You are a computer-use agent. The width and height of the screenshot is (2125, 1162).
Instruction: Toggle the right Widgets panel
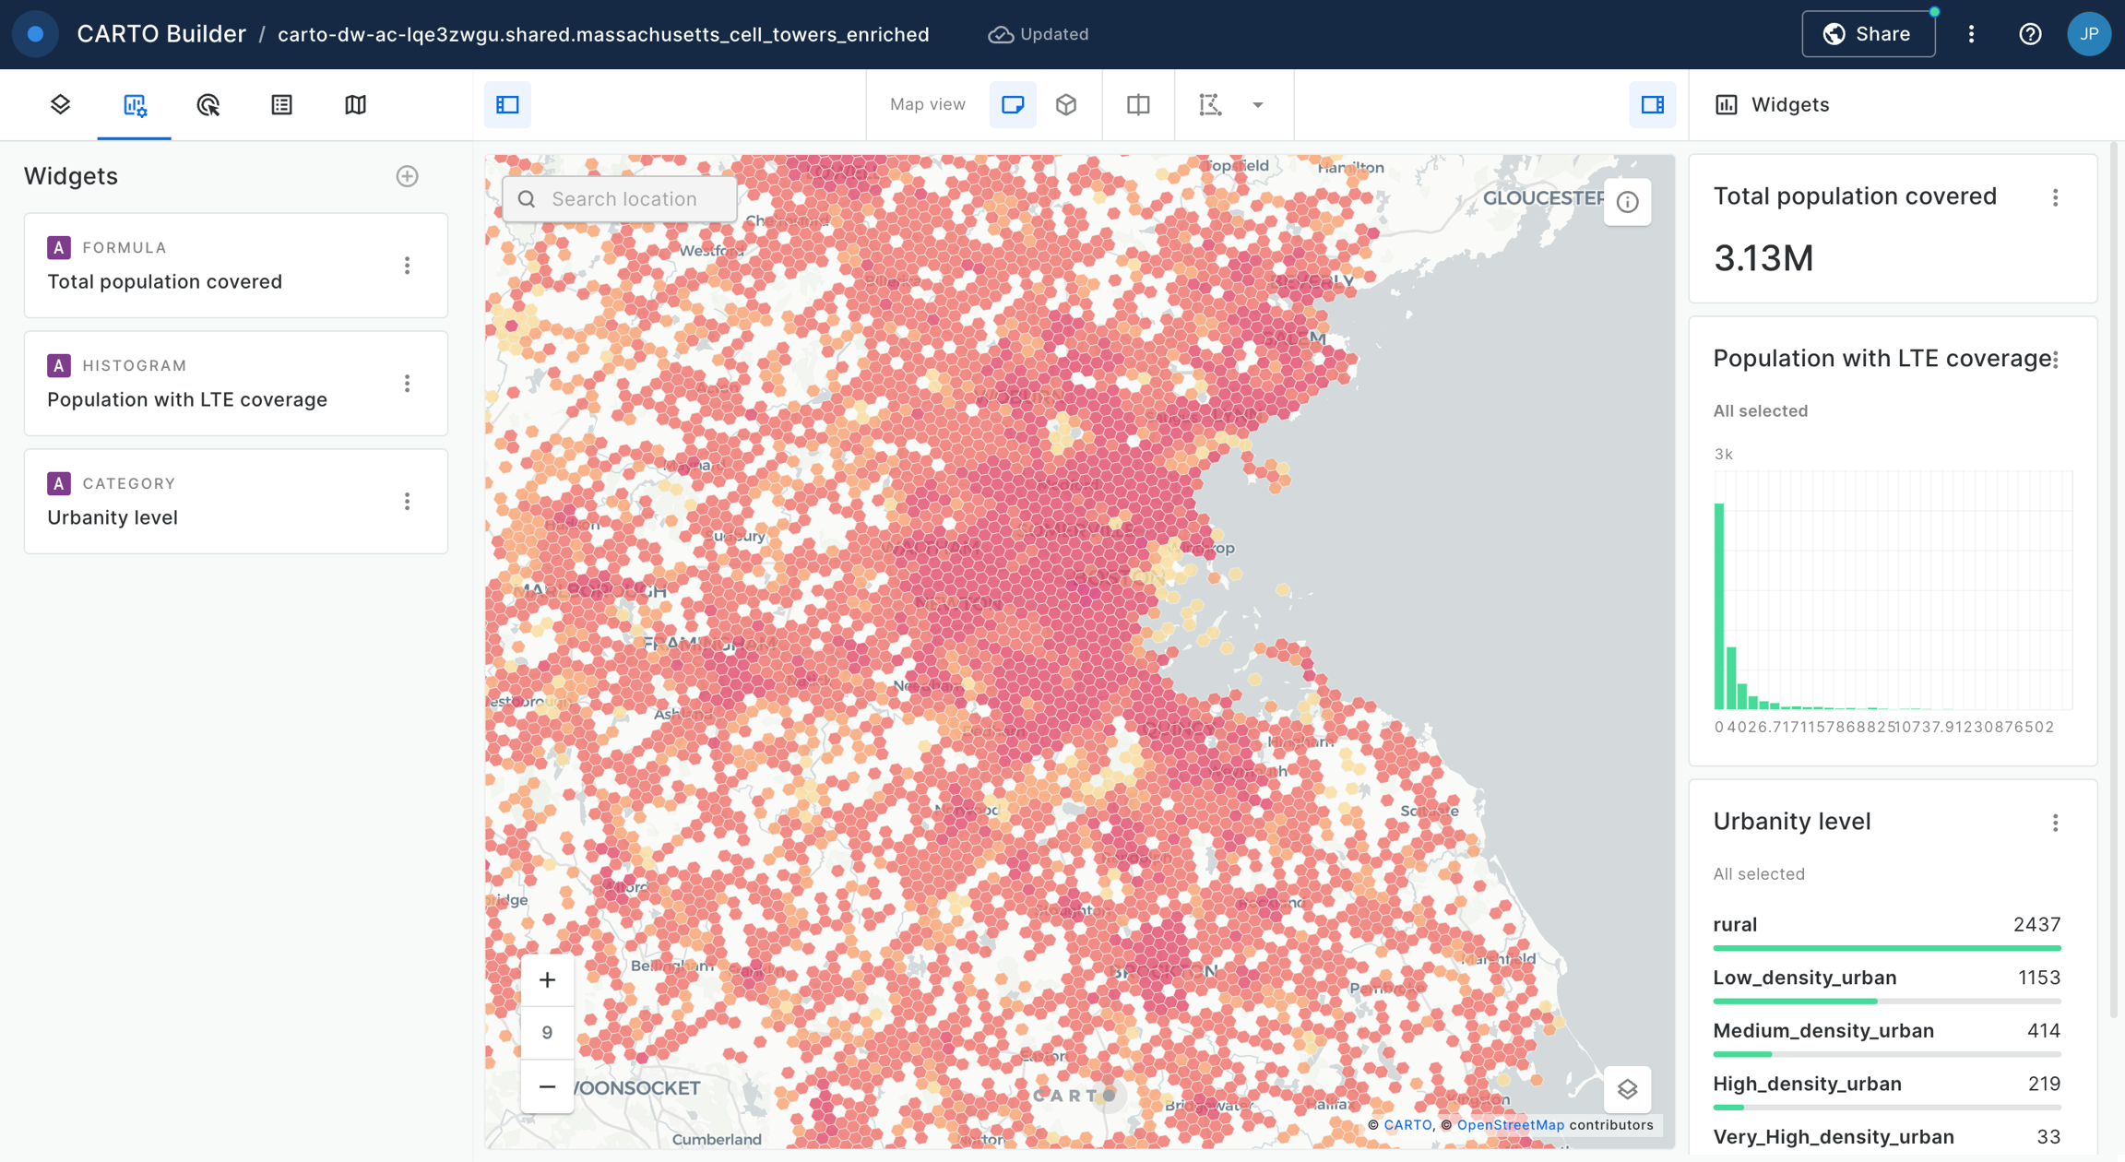1652,104
